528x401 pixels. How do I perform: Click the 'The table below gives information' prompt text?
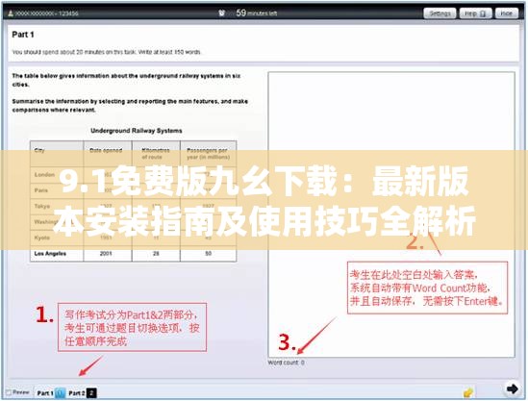click(126, 80)
